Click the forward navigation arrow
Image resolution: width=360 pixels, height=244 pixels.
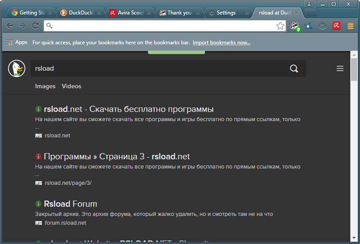tap(22, 26)
